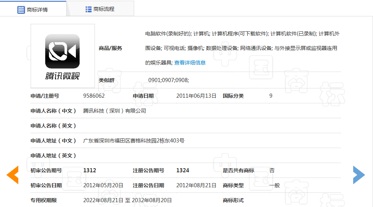Open the 商标详情 tab
The height and width of the screenshot is (207, 373).
pos(33,9)
